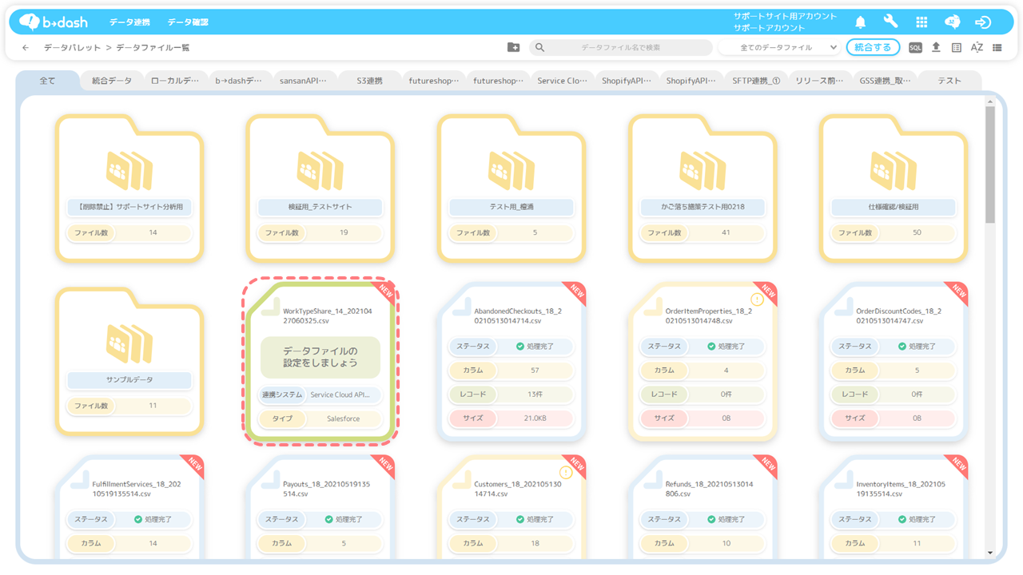
Task: Click the 【削除禁止】サポートサイト分析用 folder name
Action: tap(129, 208)
